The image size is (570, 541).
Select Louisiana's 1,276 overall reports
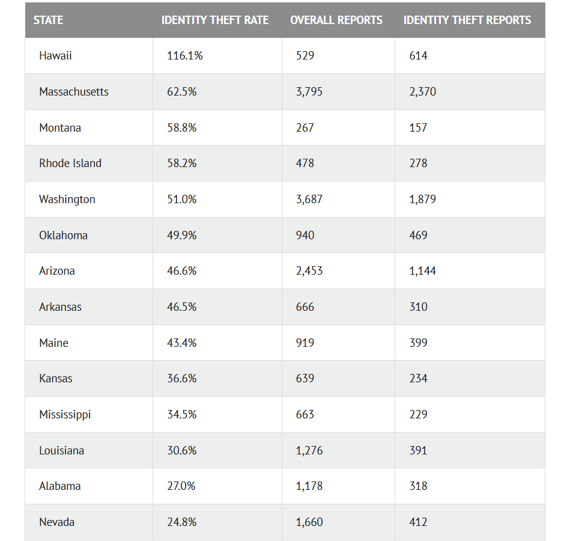[x=309, y=450]
